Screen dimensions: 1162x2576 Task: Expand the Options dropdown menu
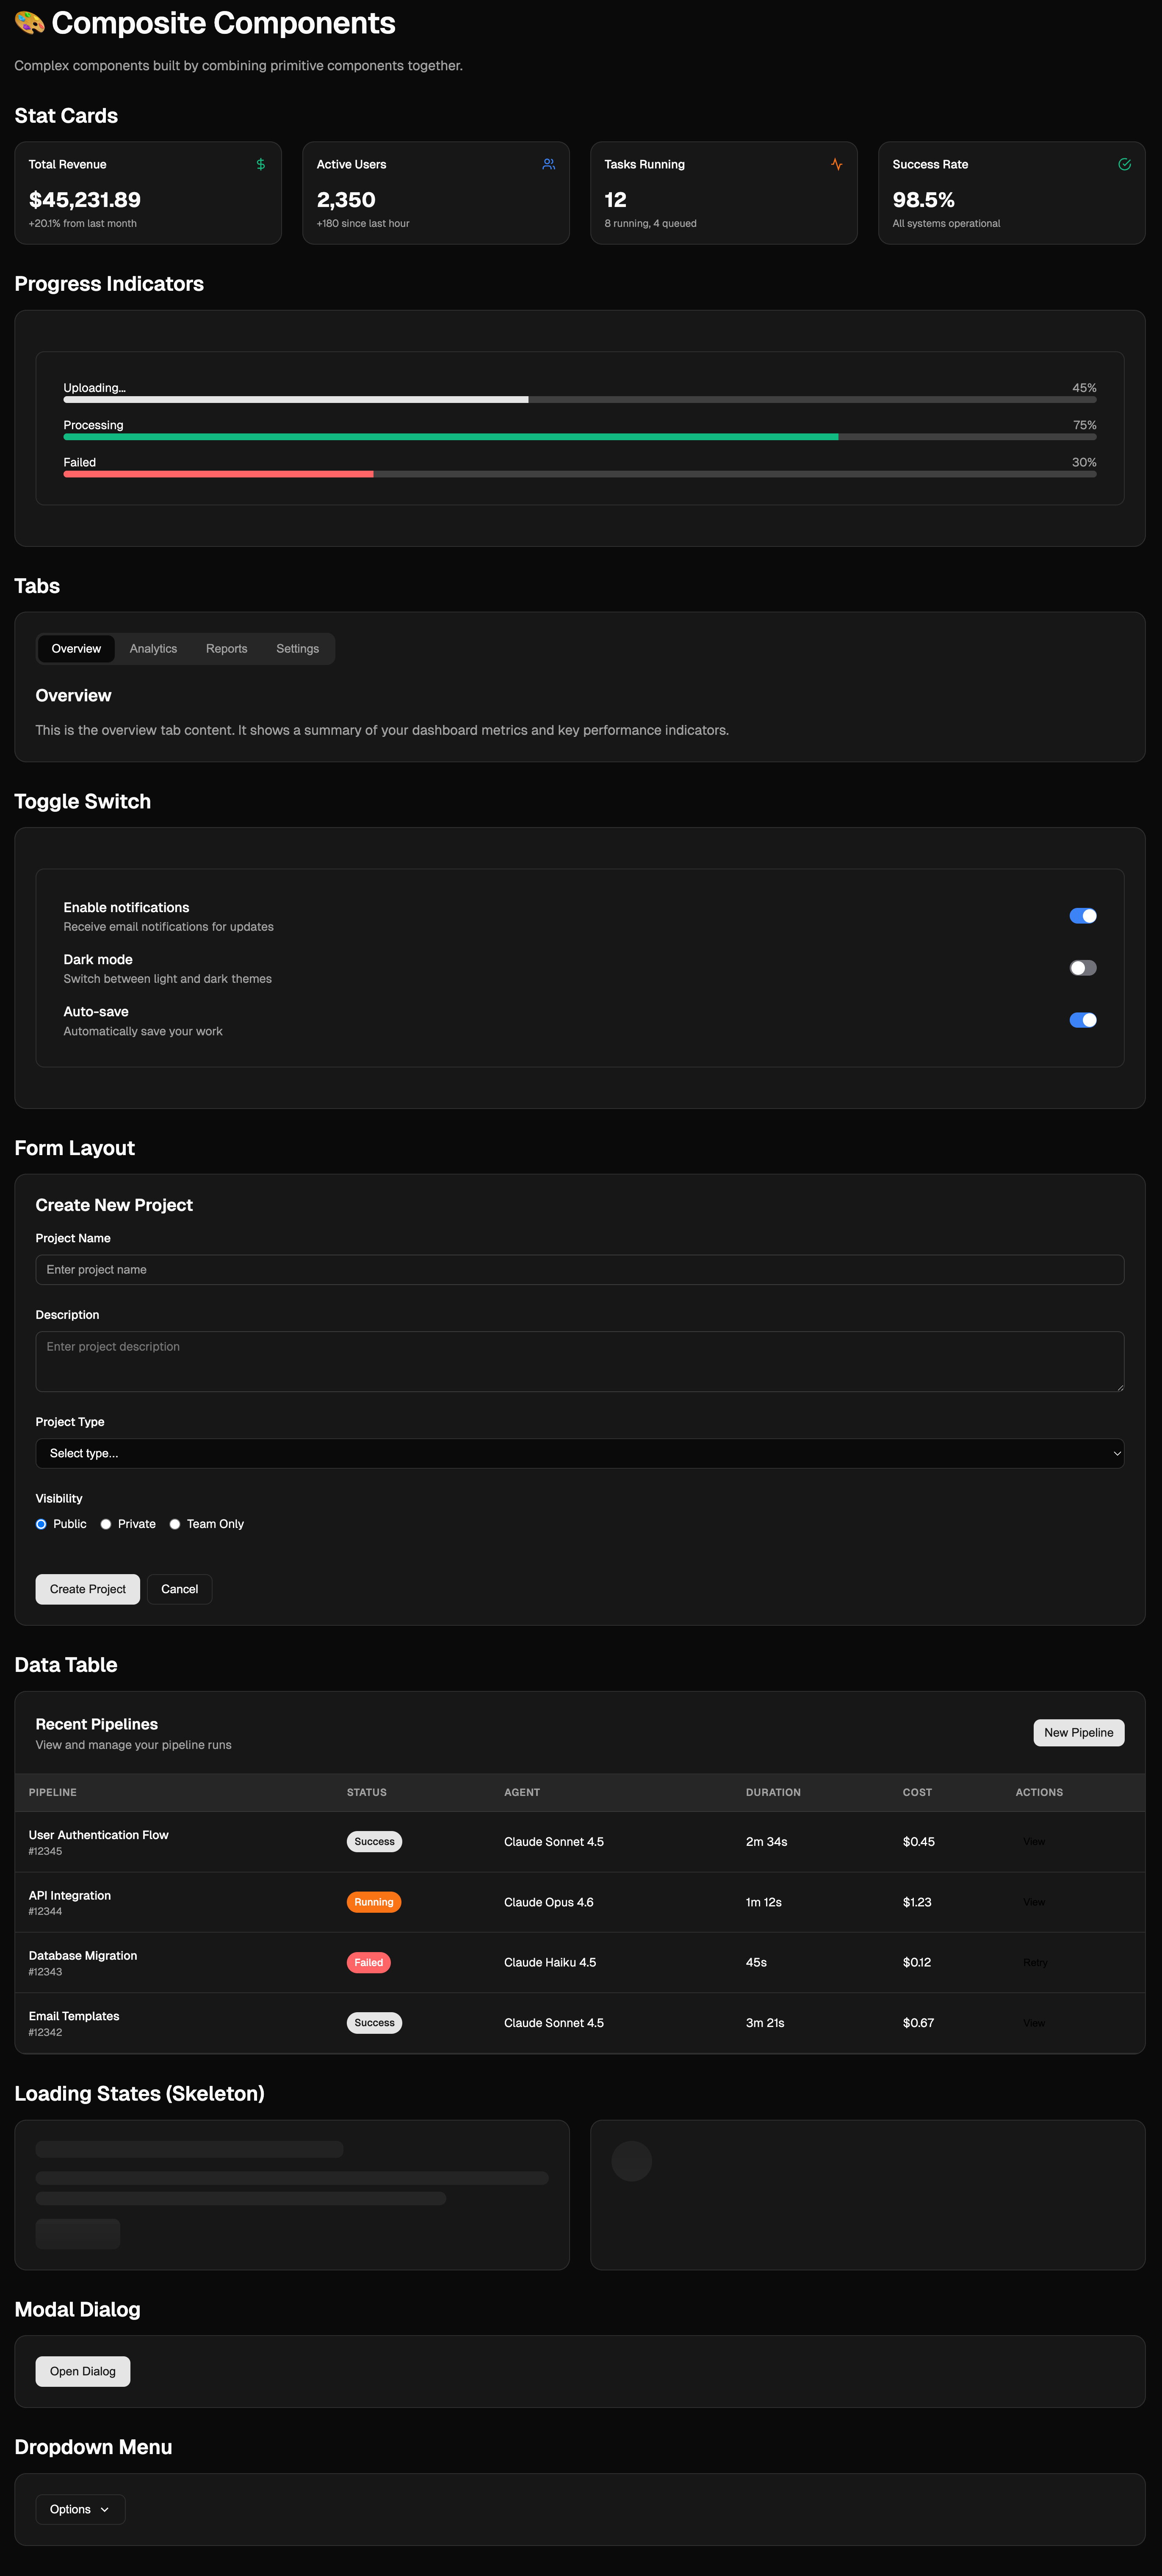pyautogui.click(x=80, y=2509)
